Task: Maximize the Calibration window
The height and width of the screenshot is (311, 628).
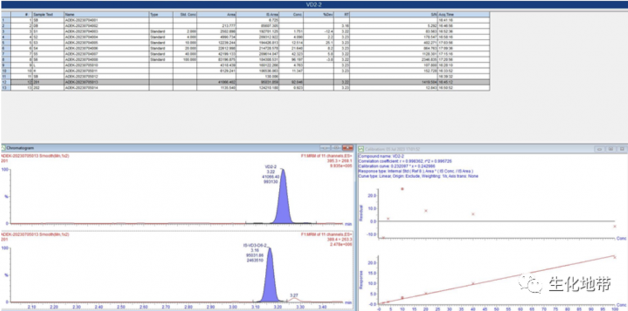Action: (x=610, y=149)
